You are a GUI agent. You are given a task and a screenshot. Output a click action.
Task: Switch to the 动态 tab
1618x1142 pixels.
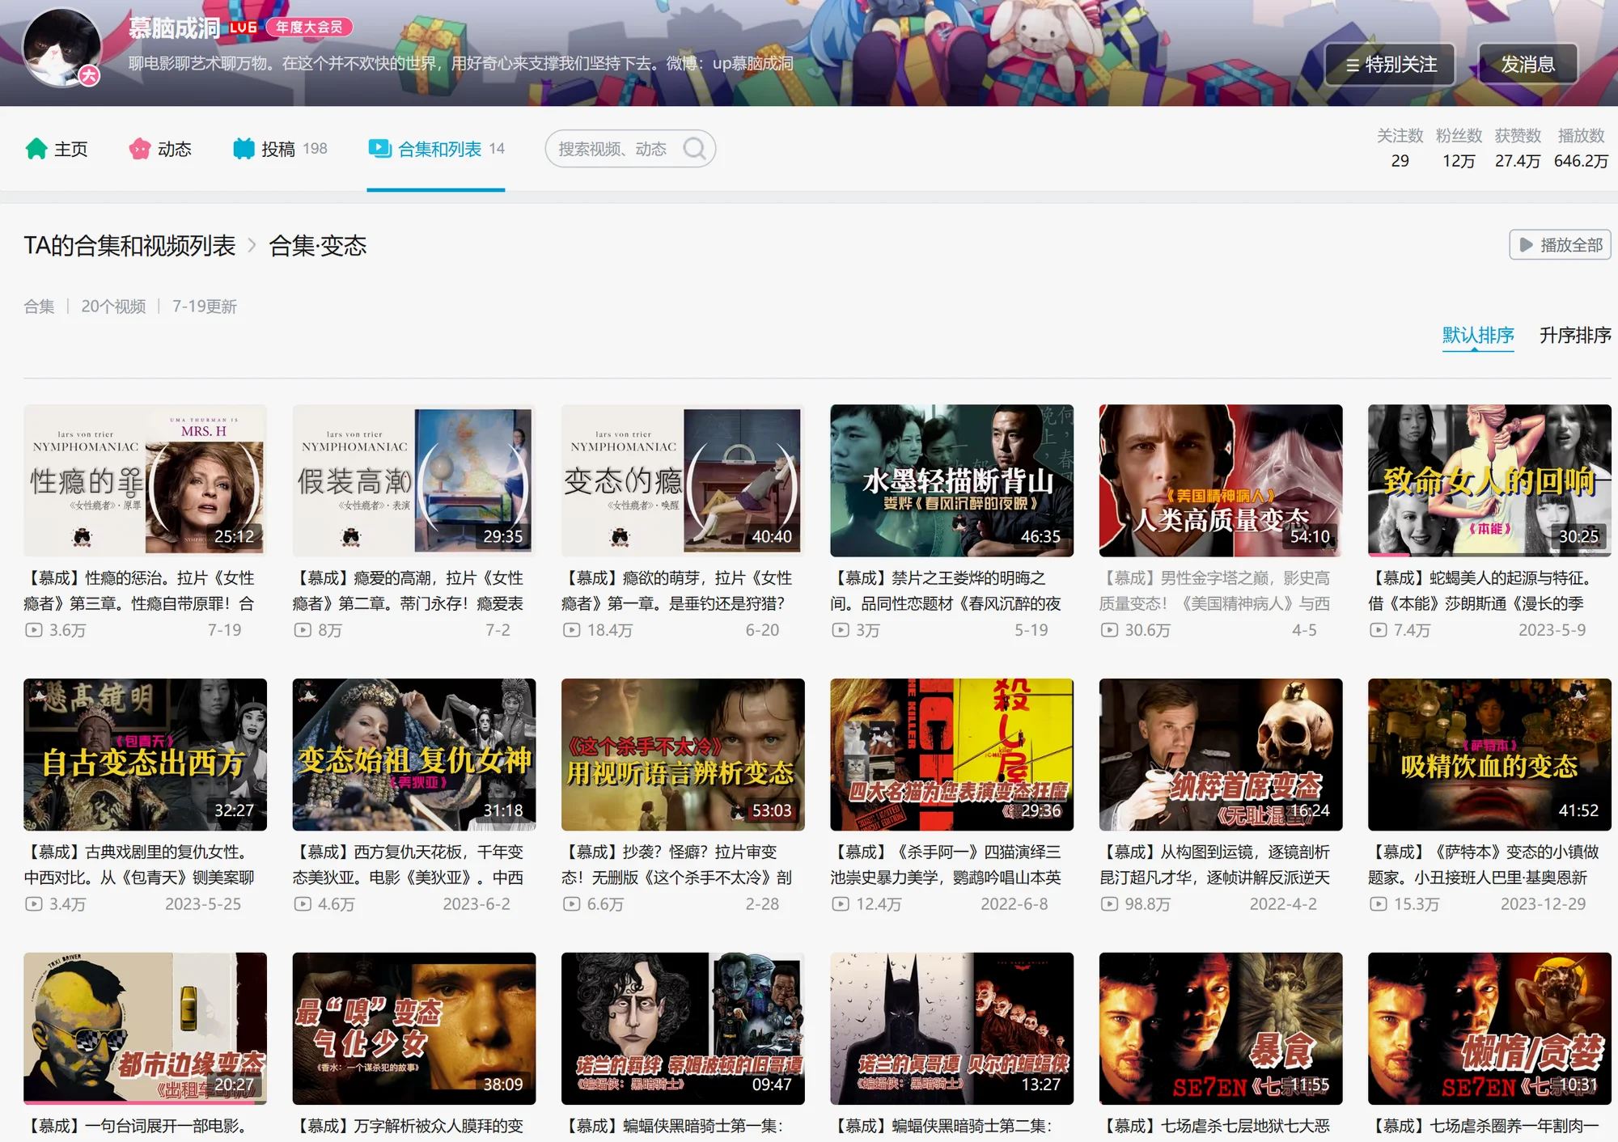coord(160,149)
